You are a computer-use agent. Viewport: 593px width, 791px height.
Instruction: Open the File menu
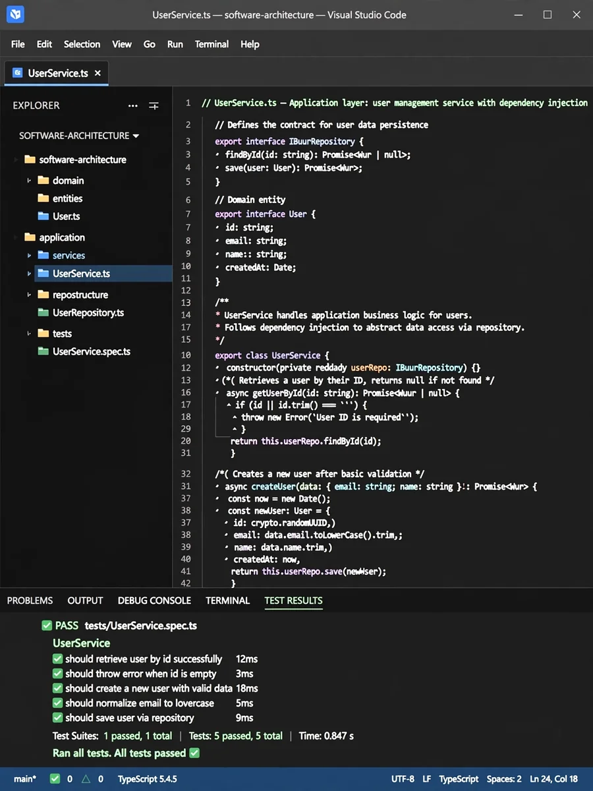point(18,44)
